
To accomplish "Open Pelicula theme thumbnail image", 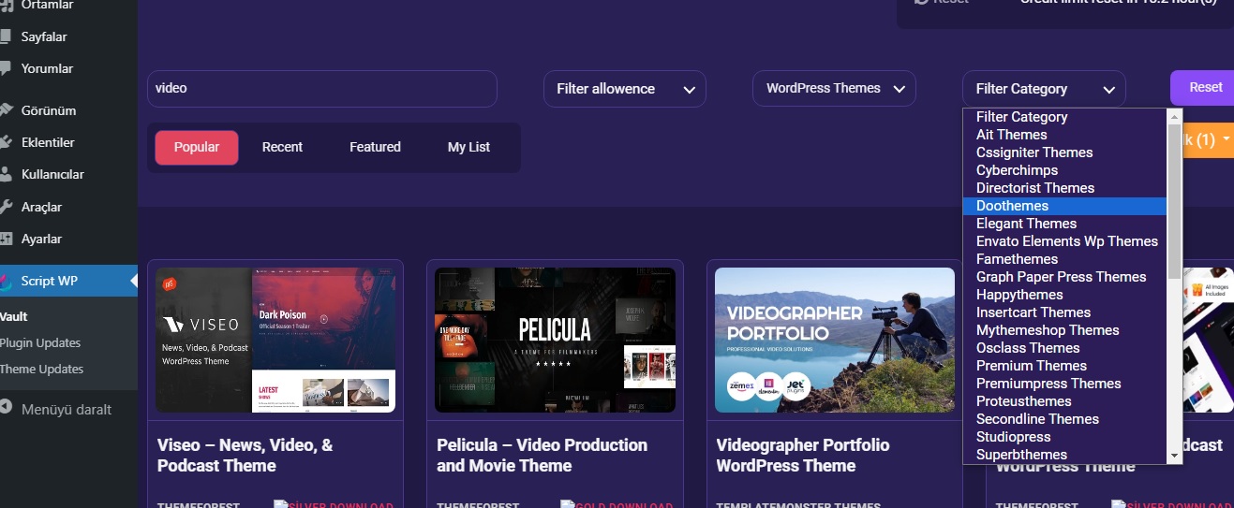I will [x=555, y=341].
